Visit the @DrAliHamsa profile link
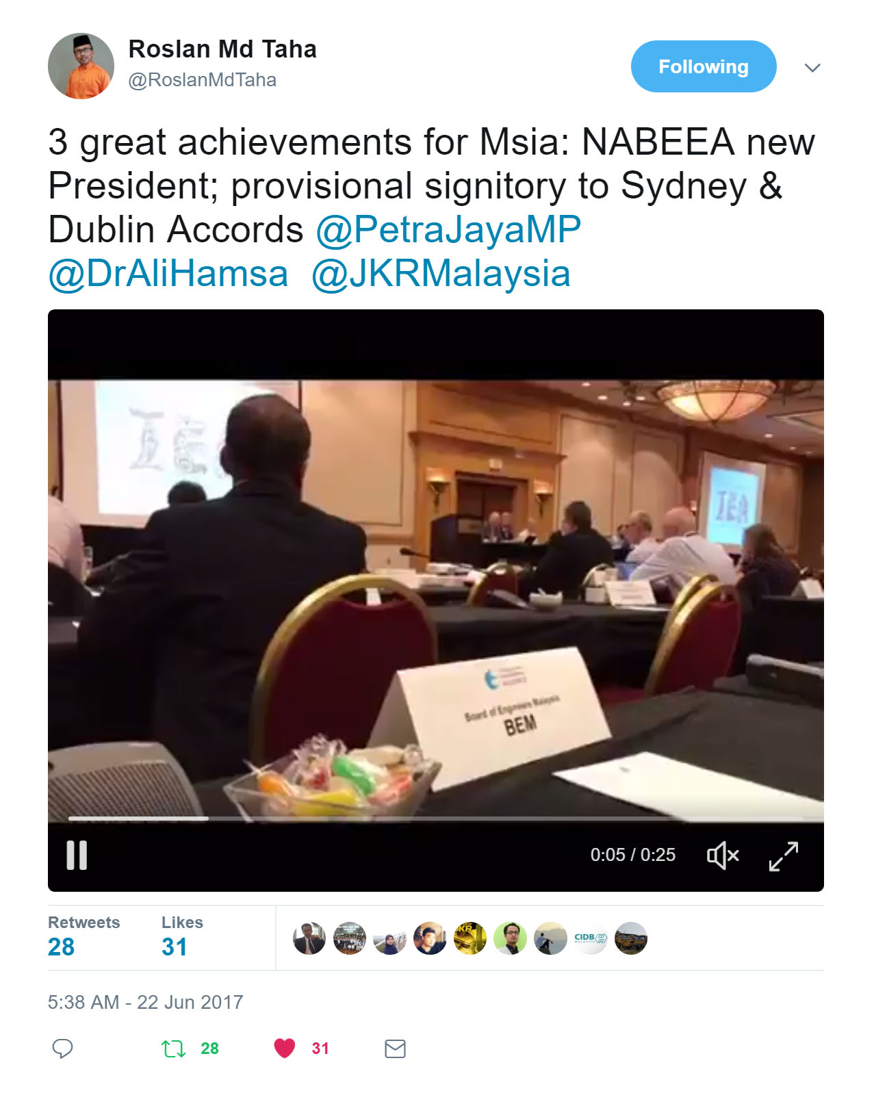874x1093 pixels. tap(168, 274)
